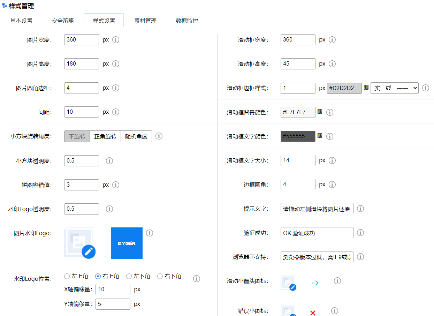Click the edit pencil on 滑动小箭头图标
The image size is (434, 316).
point(293,287)
